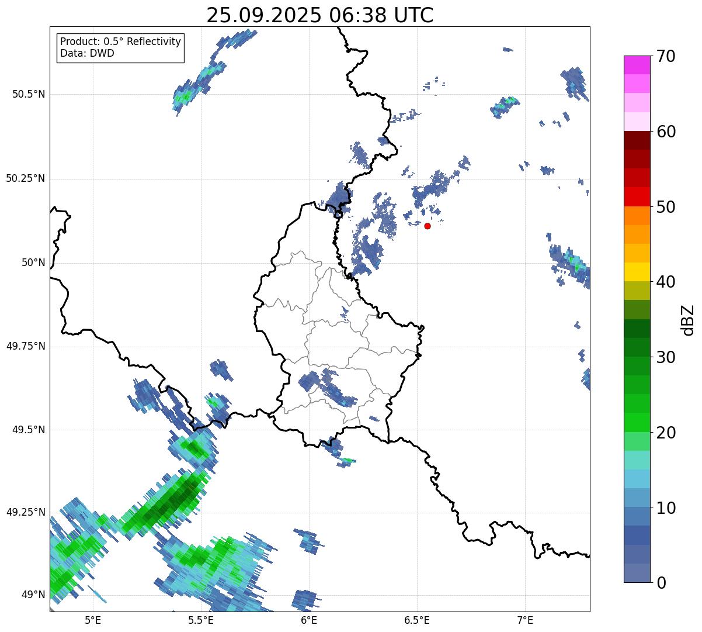Click the 50.5°N latitude label
The image size is (702, 632).
pyautogui.click(x=29, y=94)
